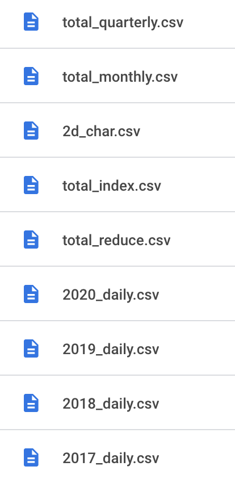The width and height of the screenshot is (235, 479).
Task: Open the total_index.csv entry
Action: (x=112, y=186)
